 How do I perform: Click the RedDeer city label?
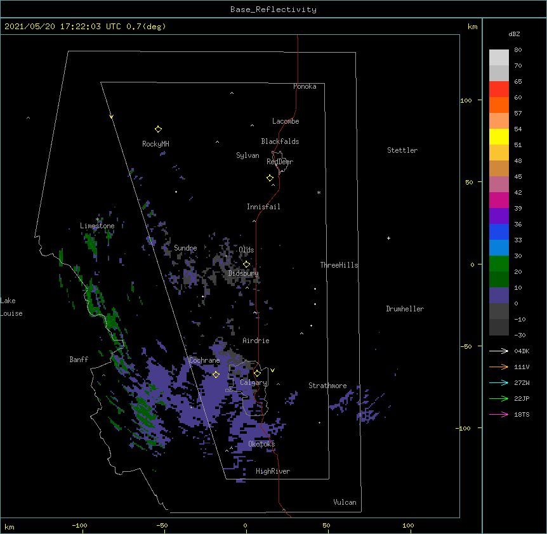pyautogui.click(x=280, y=162)
